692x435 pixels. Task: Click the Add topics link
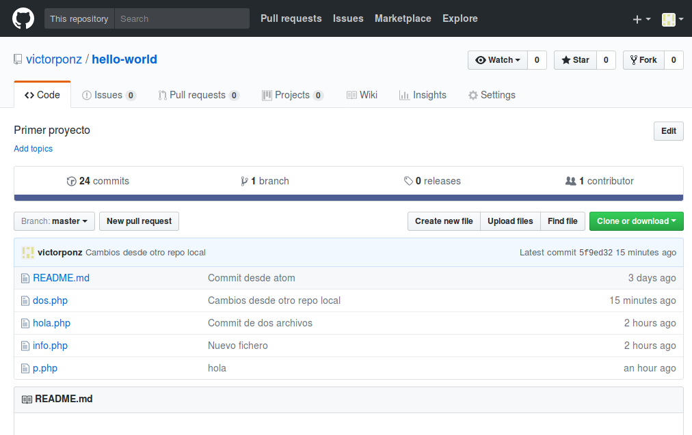33,148
